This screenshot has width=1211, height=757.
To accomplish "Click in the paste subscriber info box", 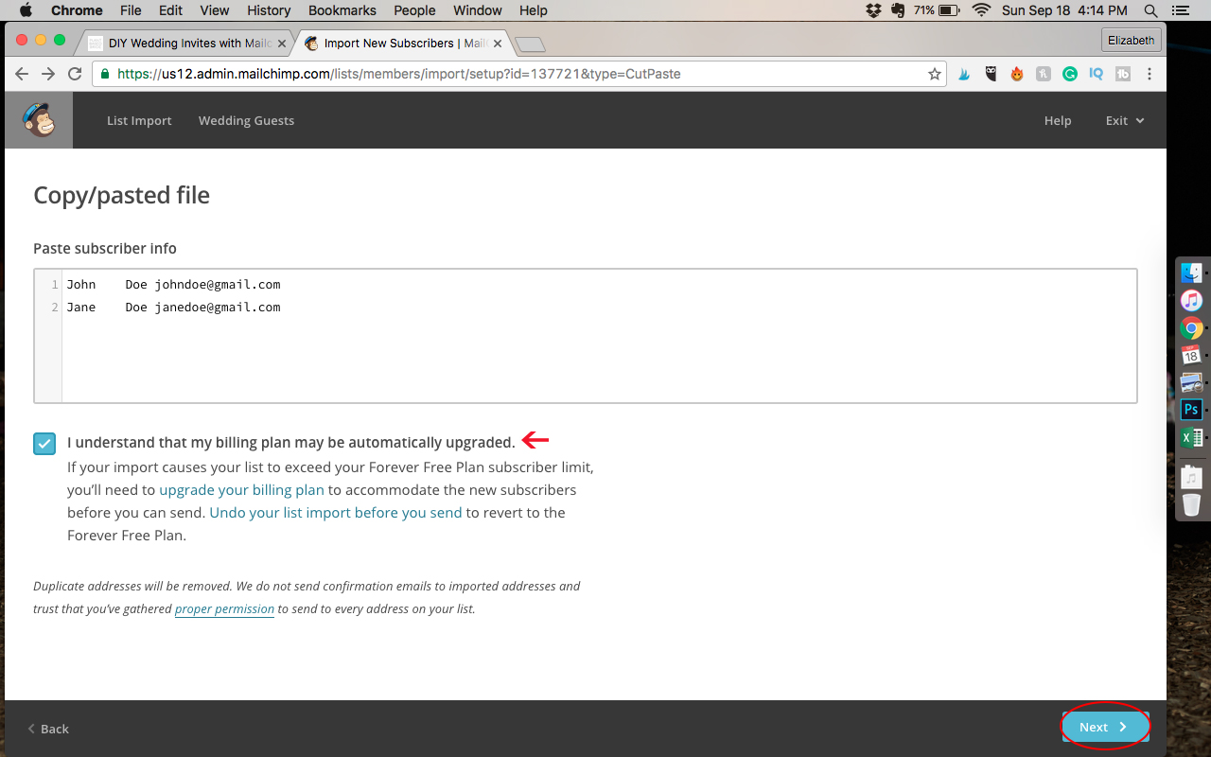I will point(586,336).
